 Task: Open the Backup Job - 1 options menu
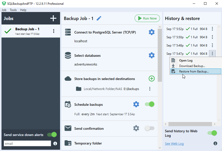(x=54, y=31)
